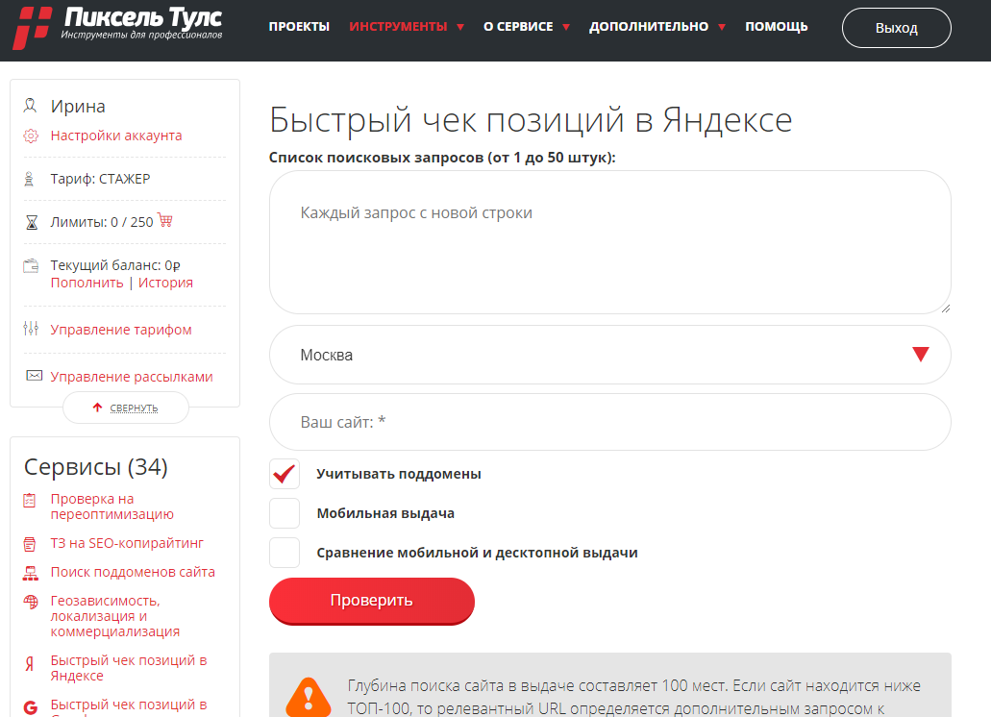Expand the 'ИНСТРУМЕНТЫ' menu
991x717 pixels.
click(398, 28)
